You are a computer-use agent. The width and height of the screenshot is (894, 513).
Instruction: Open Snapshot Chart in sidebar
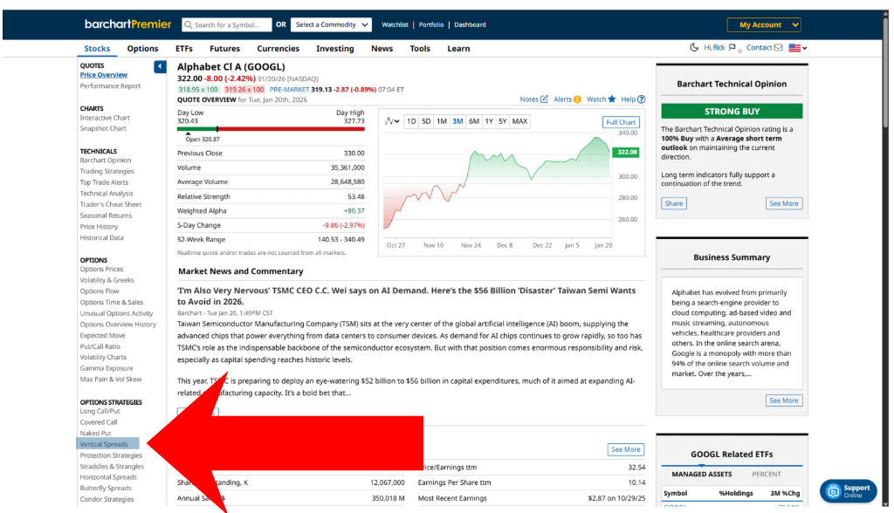(103, 129)
